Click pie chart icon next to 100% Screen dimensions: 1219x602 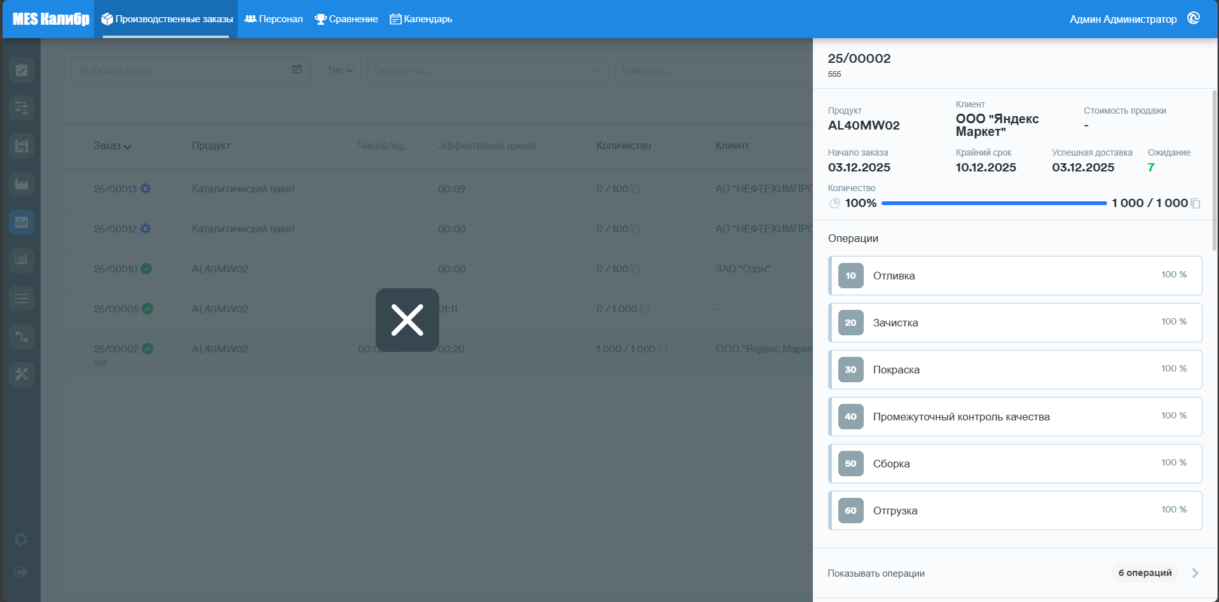[x=834, y=203]
